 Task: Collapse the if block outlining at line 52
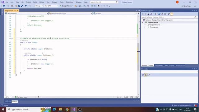(15, 59)
